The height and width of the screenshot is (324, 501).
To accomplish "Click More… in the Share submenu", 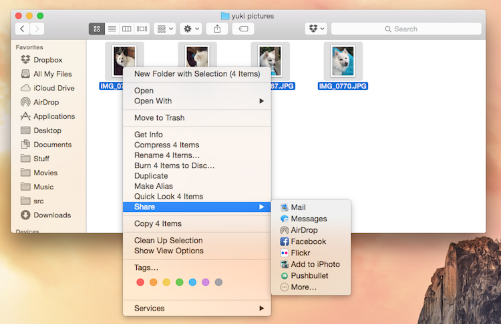I will point(303,287).
